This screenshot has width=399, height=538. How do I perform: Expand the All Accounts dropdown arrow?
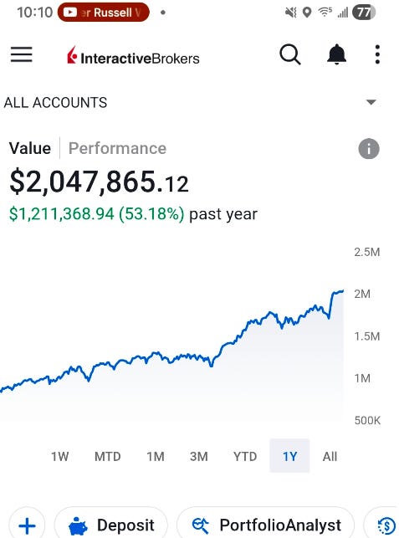(x=371, y=102)
